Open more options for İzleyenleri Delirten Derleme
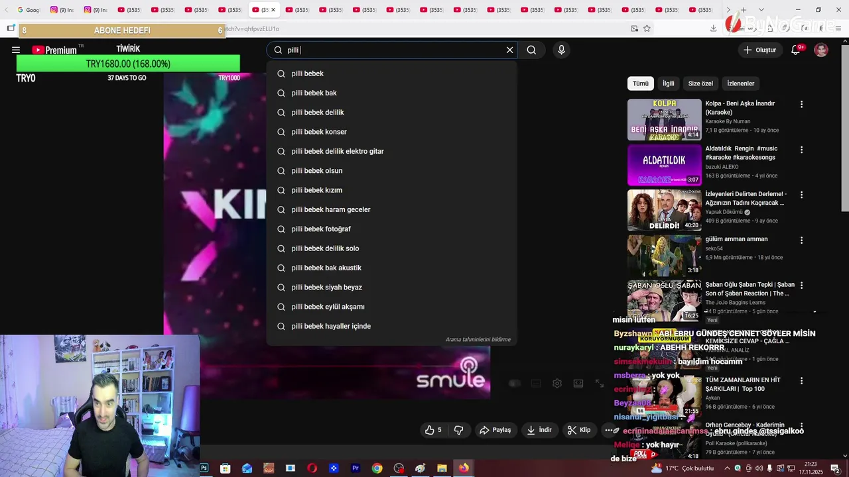This screenshot has width=849, height=477. click(x=801, y=195)
